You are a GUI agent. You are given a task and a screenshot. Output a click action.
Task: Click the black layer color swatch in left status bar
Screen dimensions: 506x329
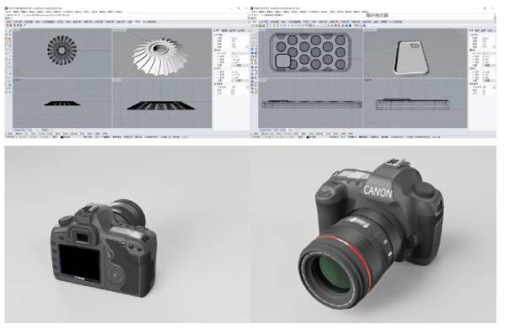tap(62, 137)
